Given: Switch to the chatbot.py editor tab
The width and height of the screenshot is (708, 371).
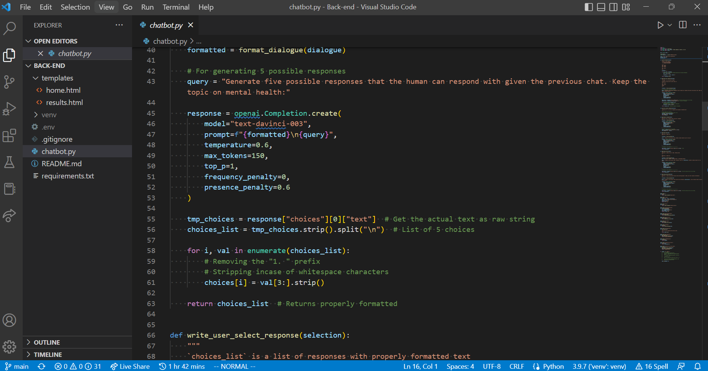Looking at the screenshot, I should [166, 25].
